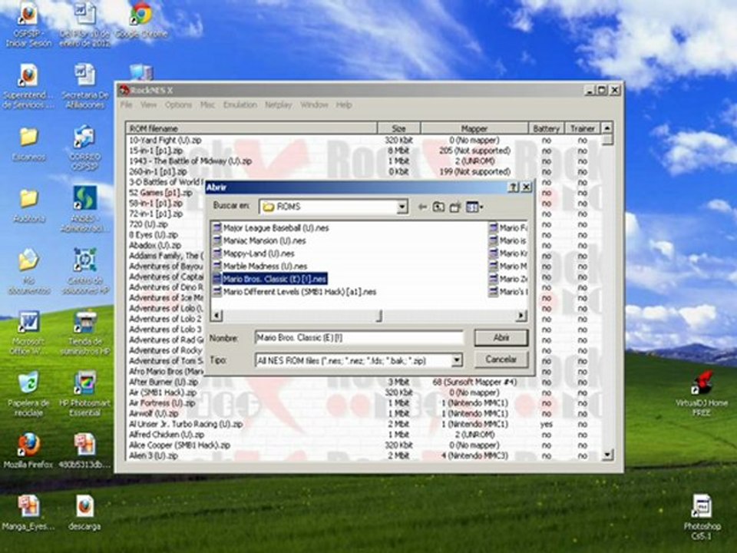Click the Microsoft Office Word desktop icon

(28, 333)
